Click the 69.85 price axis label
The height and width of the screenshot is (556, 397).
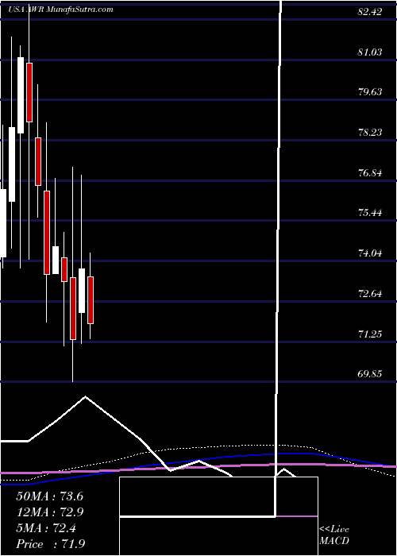[370, 374]
